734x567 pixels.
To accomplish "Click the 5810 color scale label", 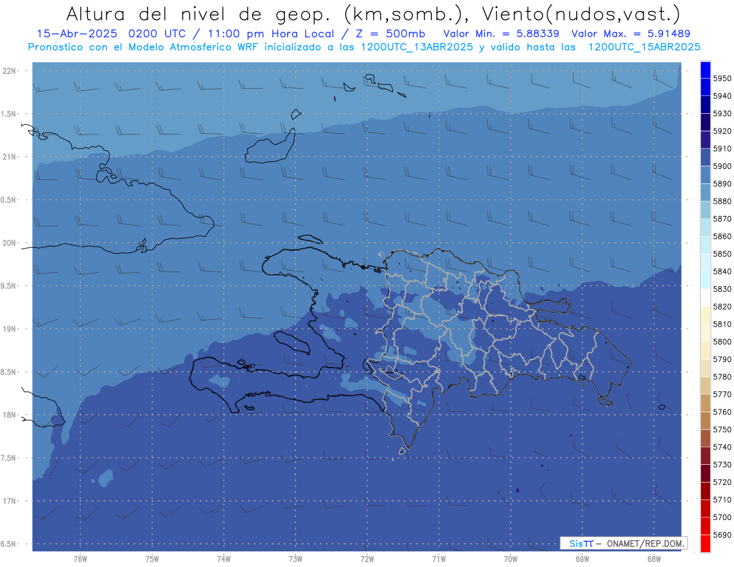I will tap(722, 324).
